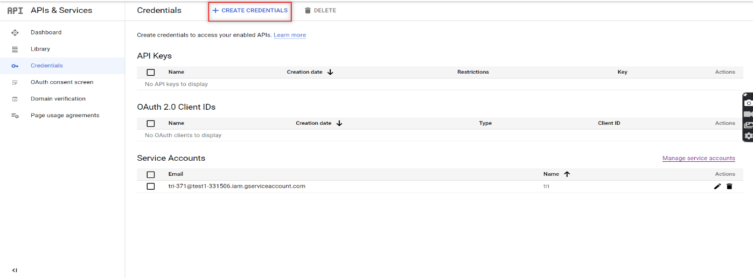Screen dimensions: 753x278
Task: Click 'No API keys to display' text
Action: click(176, 84)
